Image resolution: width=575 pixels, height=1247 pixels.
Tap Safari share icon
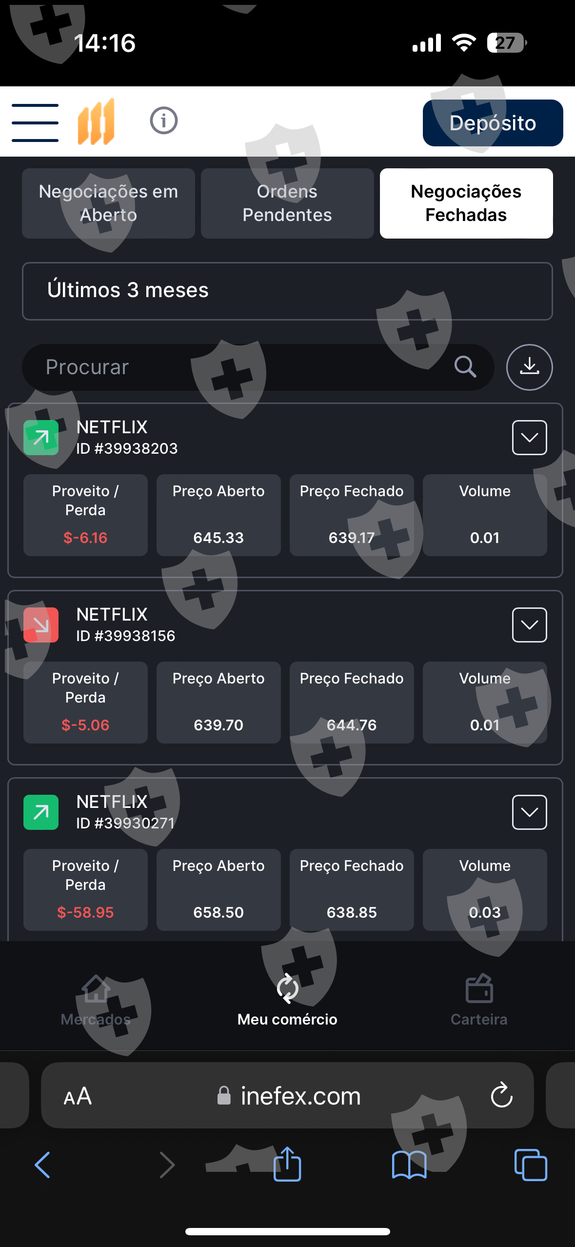click(x=287, y=1164)
